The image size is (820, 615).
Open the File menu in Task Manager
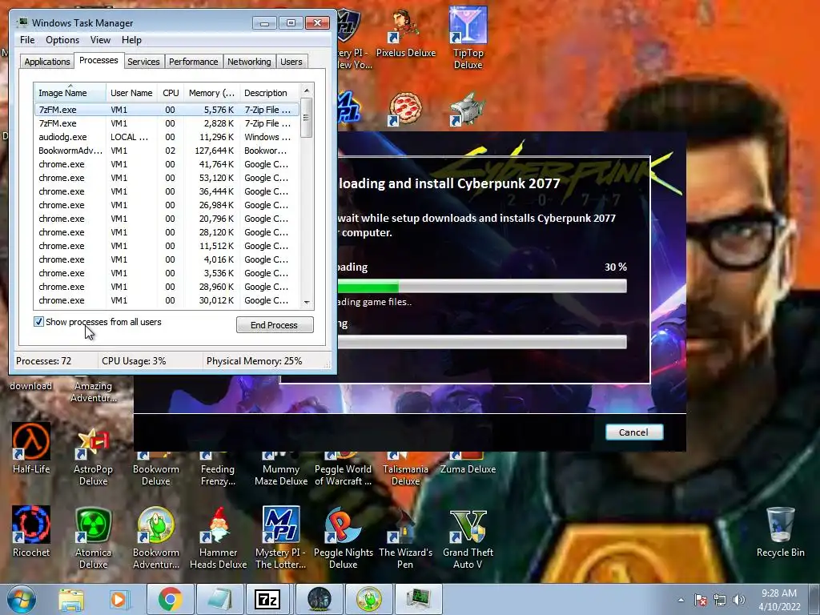click(27, 40)
